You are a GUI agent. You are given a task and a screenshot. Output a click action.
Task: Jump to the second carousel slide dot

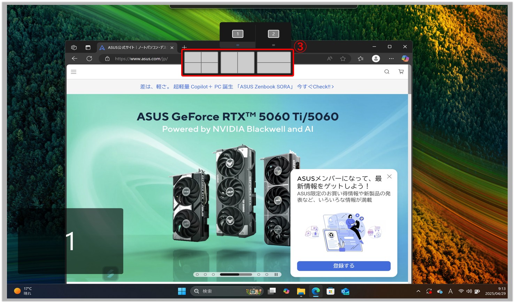(205, 274)
